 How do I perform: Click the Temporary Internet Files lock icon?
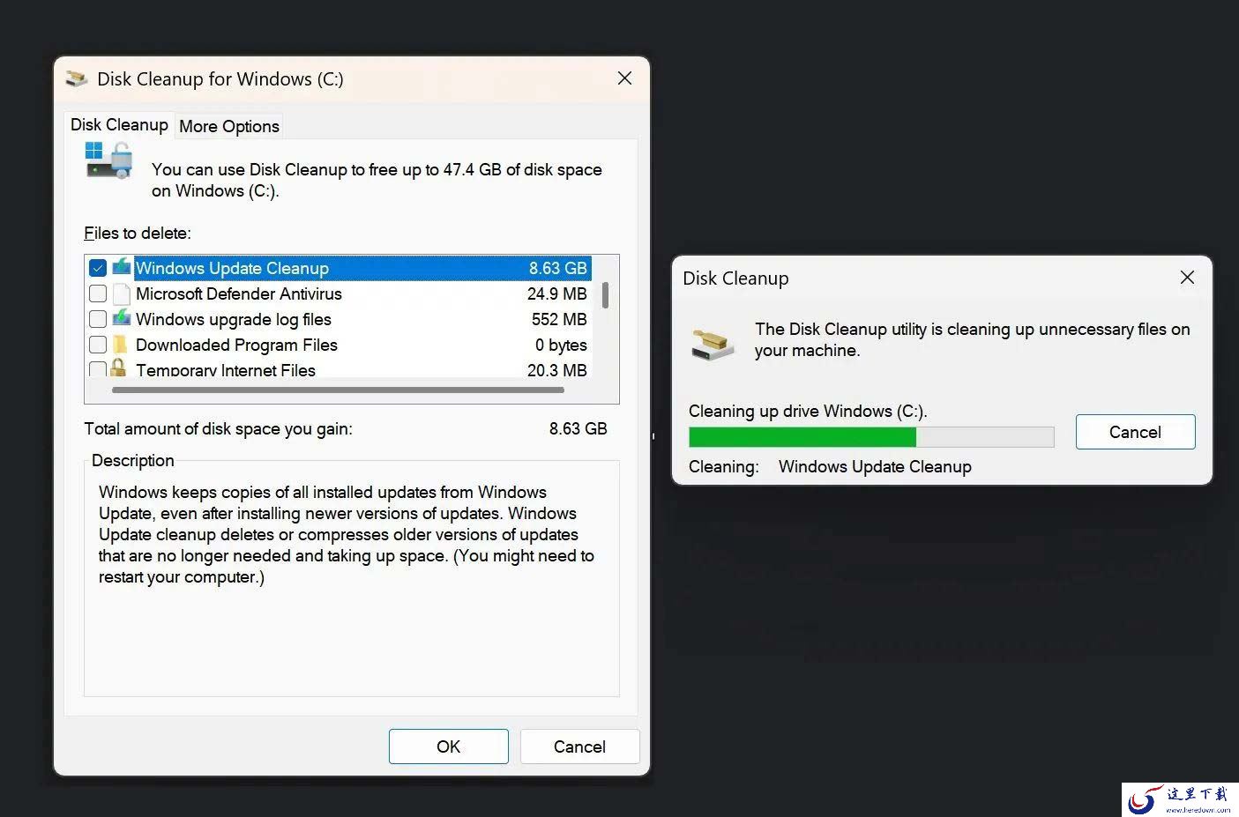coord(118,368)
